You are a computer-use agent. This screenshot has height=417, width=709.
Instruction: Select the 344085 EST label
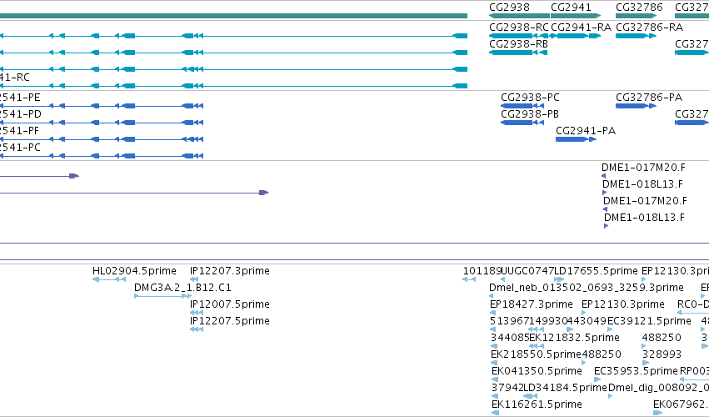click(510, 338)
